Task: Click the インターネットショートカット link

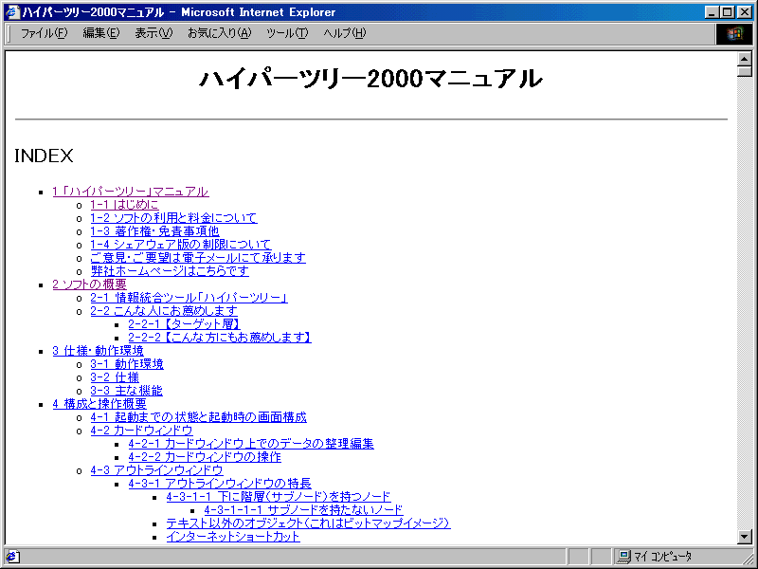Action: [x=233, y=537]
